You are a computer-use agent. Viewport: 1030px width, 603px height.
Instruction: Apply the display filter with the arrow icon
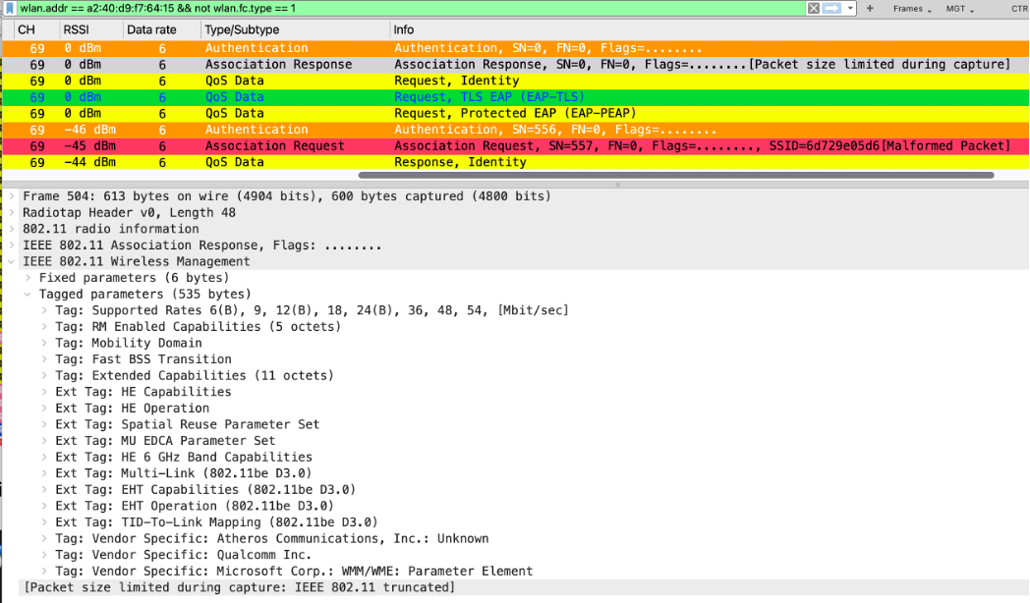830,8
